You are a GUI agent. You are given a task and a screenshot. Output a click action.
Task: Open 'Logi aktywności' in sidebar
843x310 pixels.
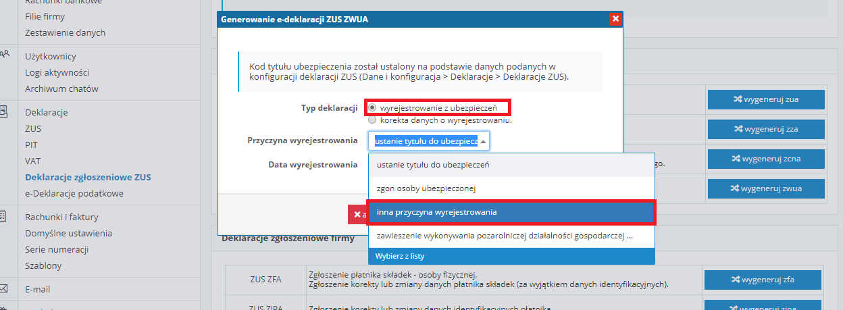pos(57,72)
